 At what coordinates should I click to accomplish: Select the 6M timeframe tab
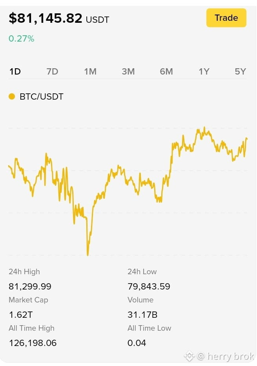(x=166, y=71)
